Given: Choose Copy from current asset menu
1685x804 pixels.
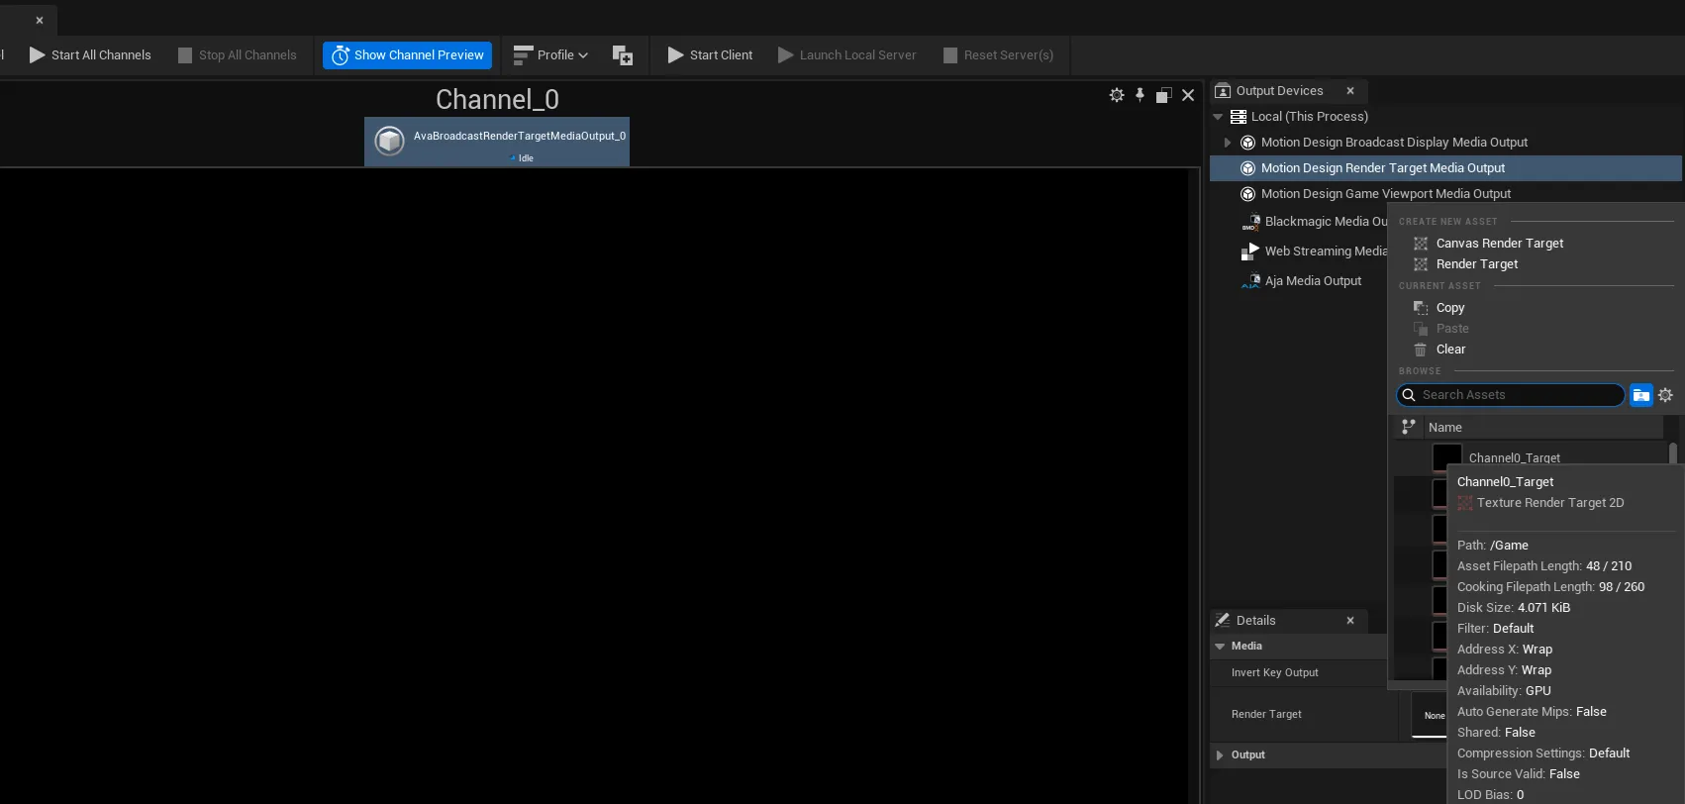Looking at the screenshot, I should [x=1450, y=308].
